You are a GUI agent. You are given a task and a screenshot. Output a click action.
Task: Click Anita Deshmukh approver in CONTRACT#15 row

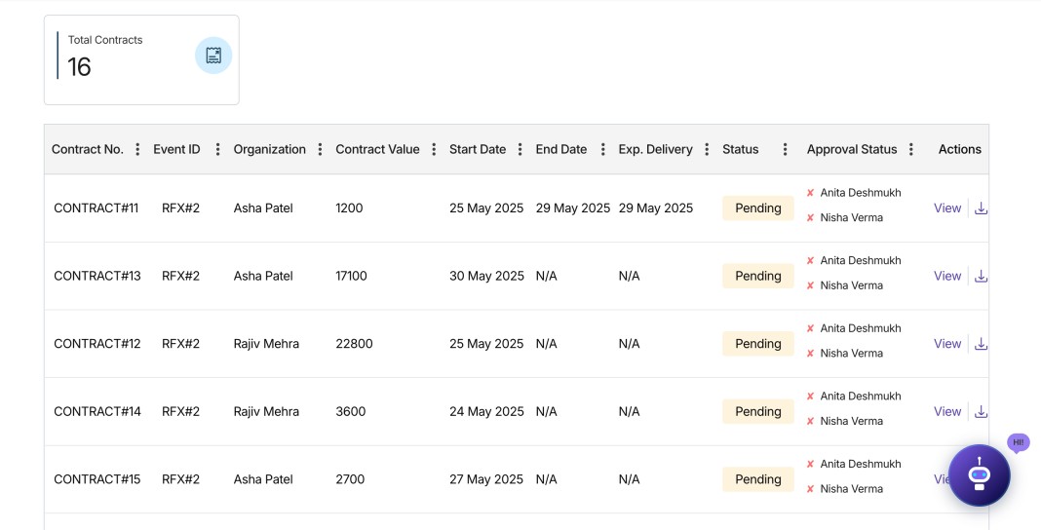click(x=861, y=463)
